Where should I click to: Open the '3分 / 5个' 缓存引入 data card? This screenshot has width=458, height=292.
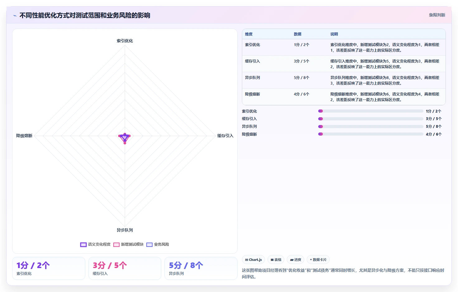pyautogui.click(x=125, y=268)
